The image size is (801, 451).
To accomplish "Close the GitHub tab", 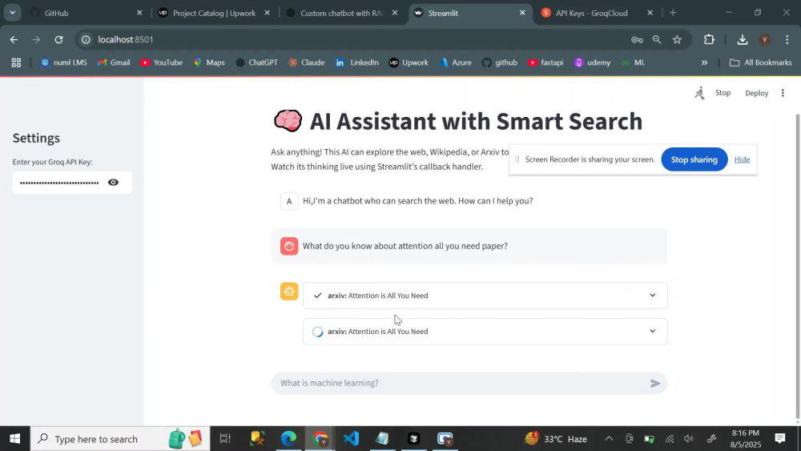I will point(139,13).
